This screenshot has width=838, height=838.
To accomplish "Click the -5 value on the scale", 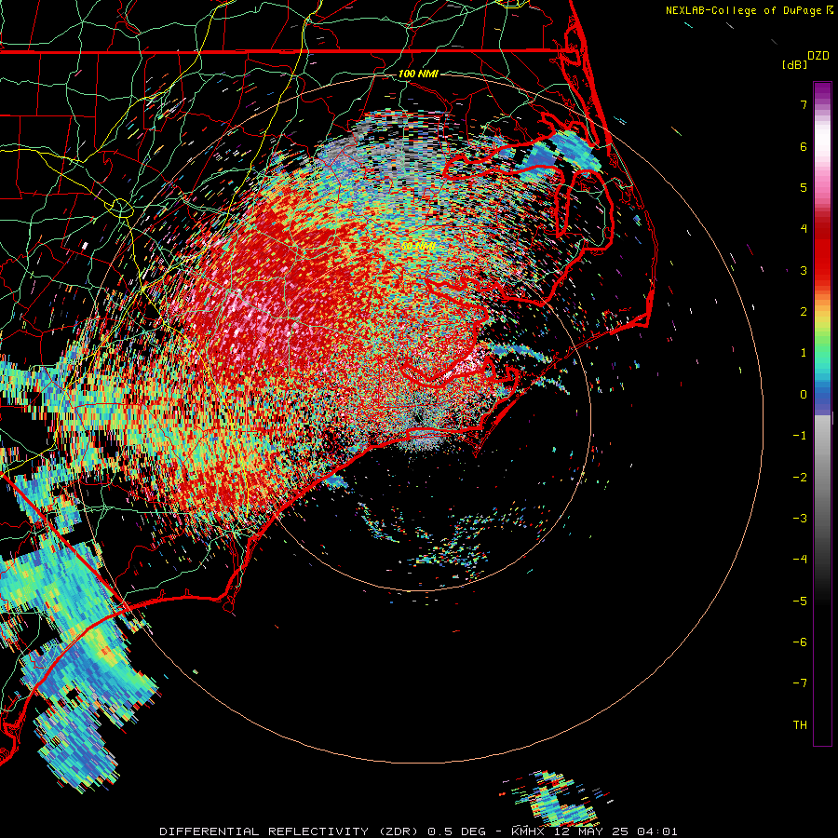I will click(x=800, y=601).
